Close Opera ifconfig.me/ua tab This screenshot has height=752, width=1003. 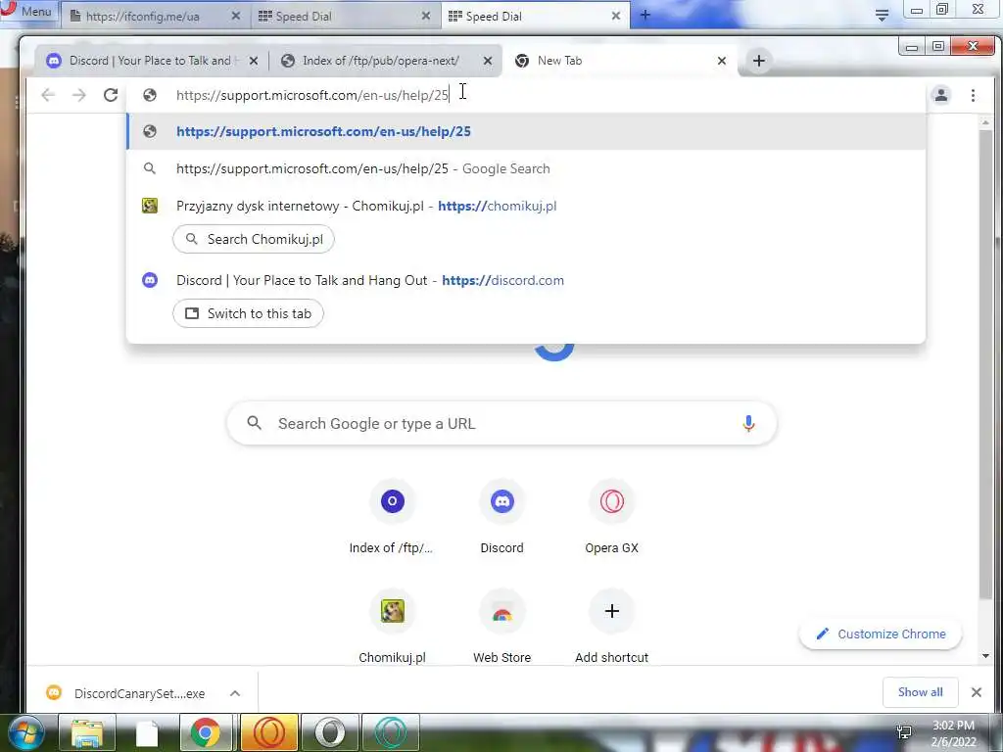coord(235,17)
